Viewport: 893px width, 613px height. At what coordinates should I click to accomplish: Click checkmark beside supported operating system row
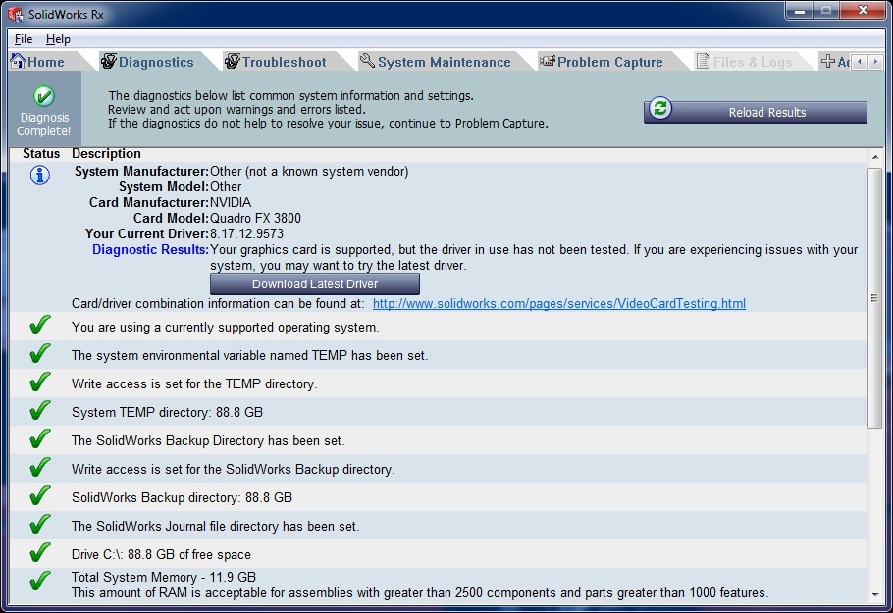pyautogui.click(x=40, y=326)
